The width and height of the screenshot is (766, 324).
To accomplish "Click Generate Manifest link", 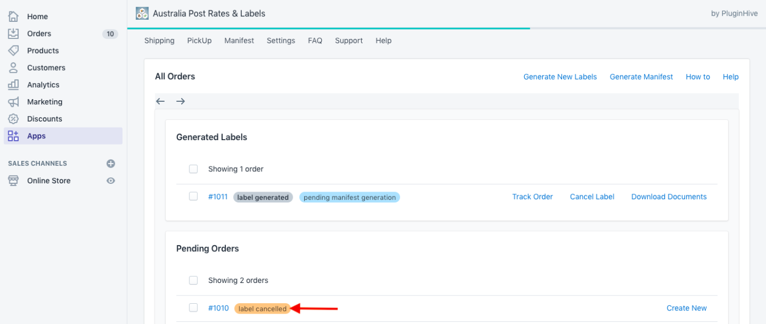I will [641, 77].
